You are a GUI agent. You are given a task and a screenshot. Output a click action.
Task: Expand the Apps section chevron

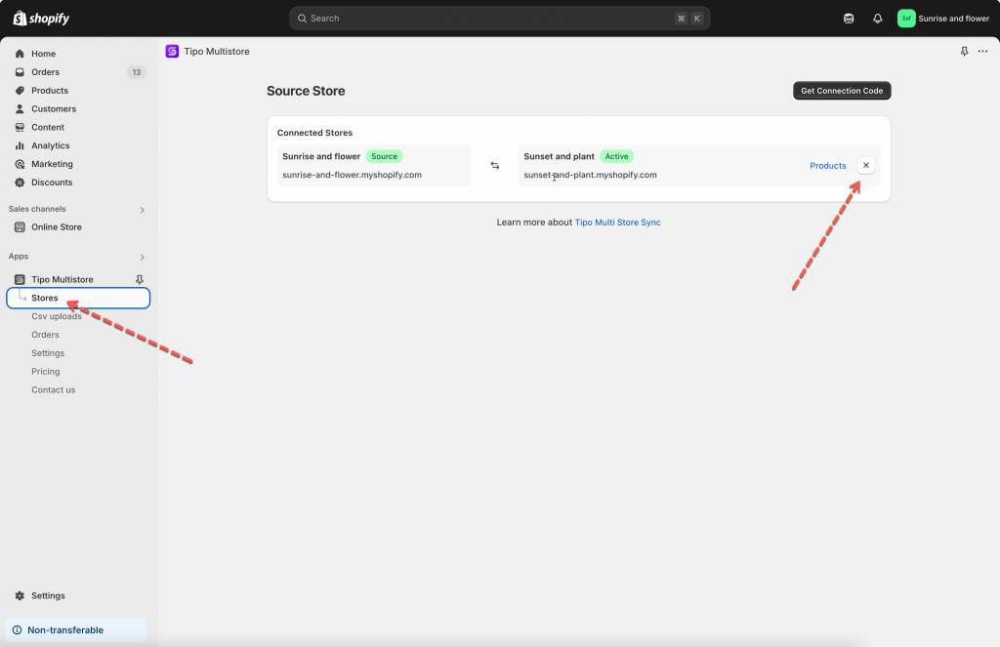click(142, 258)
